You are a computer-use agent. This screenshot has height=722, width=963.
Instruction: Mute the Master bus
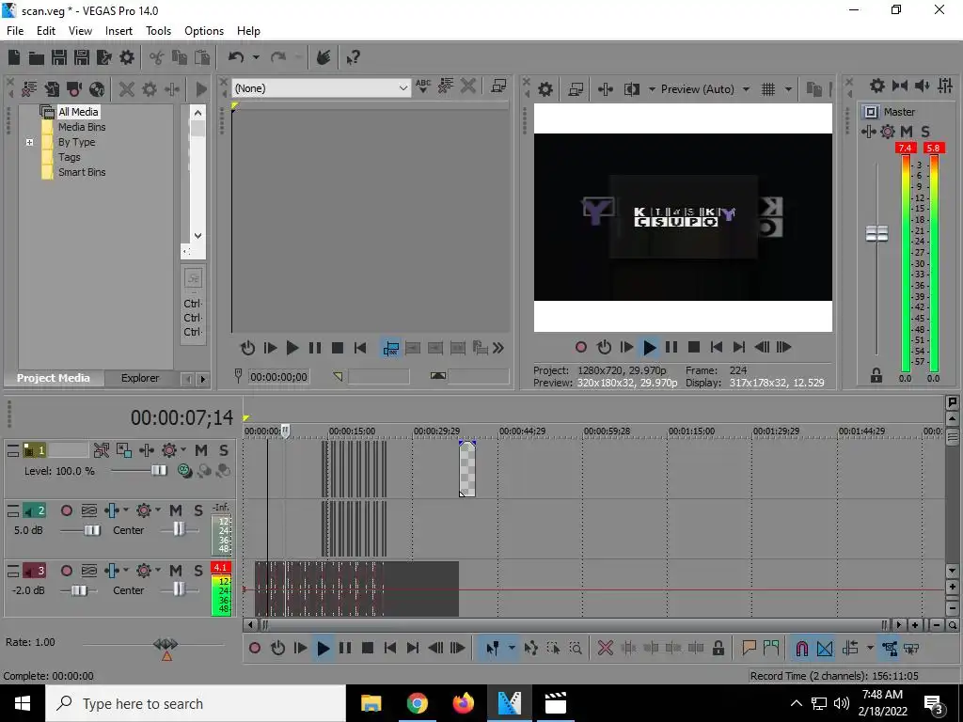tap(907, 132)
